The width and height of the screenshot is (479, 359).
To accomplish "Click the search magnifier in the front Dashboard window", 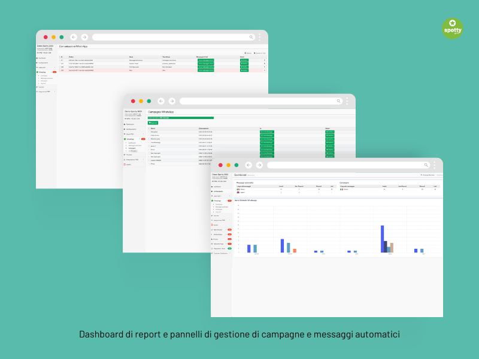I will coord(426,165).
